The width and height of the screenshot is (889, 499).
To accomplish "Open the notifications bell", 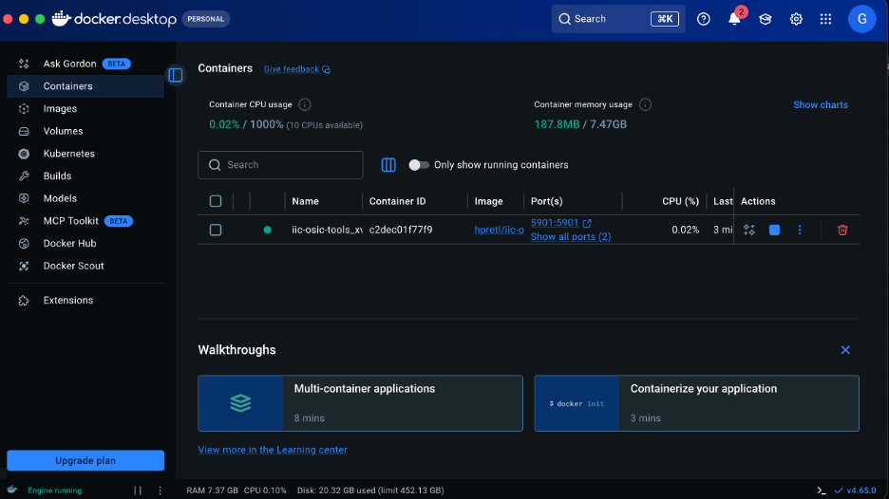I will coord(734,19).
